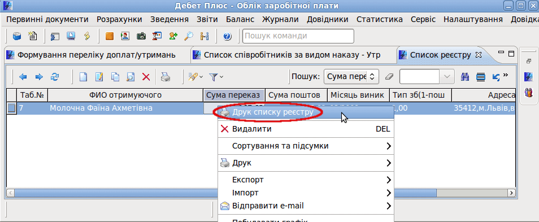
Task: Delete record with red X toolbar icon
Action: (146, 77)
